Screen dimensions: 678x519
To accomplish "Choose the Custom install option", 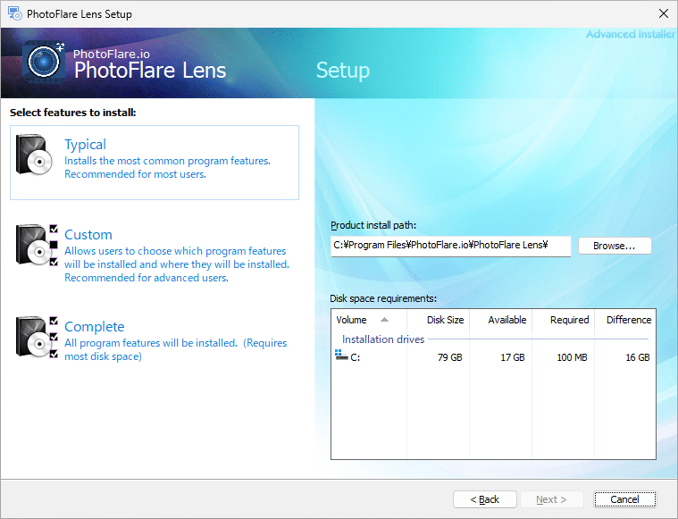I will click(155, 254).
